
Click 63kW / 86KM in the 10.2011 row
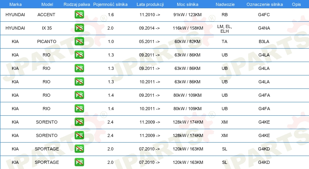(x=187, y=82)
